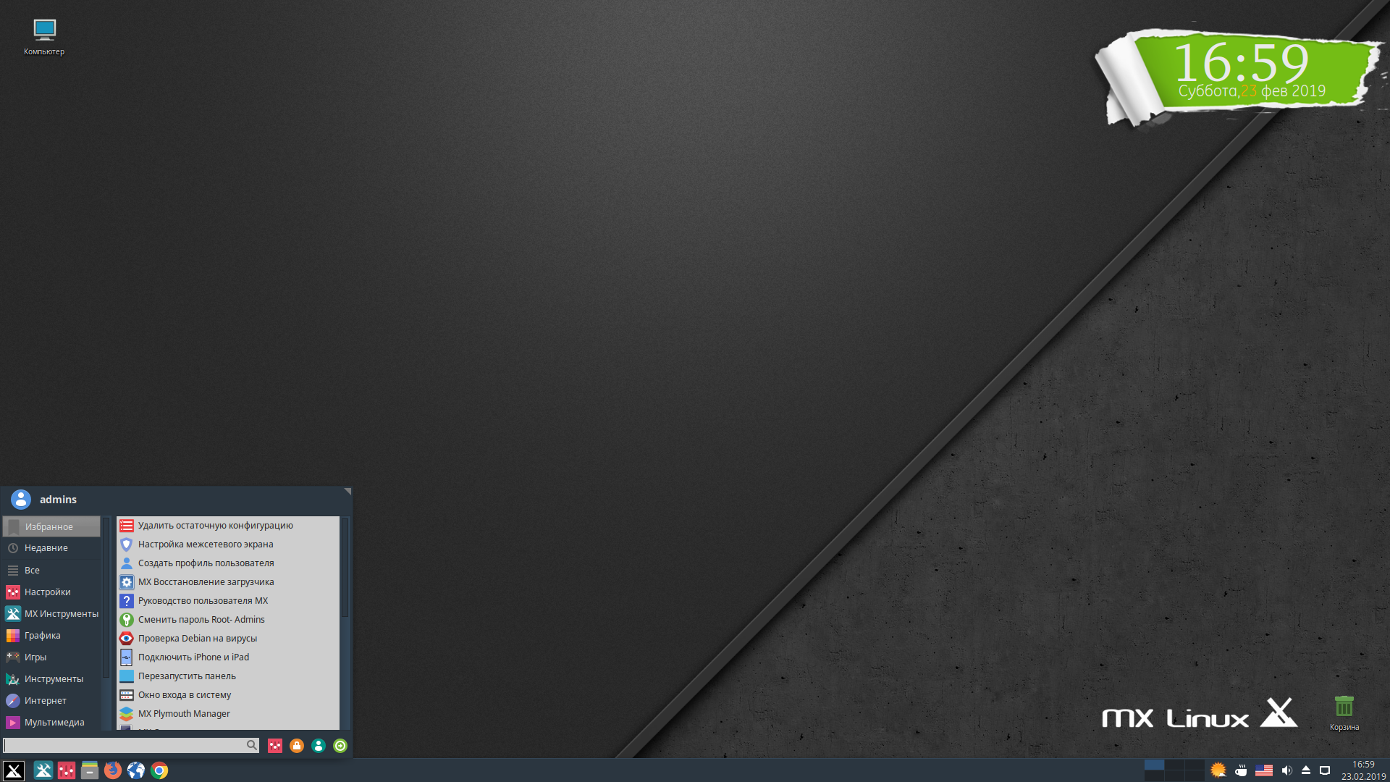Launch MX Plymouth Manager

point(184,713)
